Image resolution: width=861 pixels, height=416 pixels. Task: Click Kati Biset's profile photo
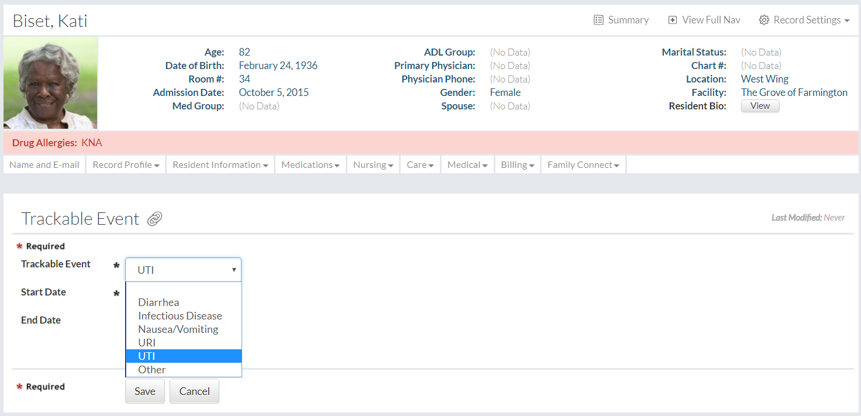(x=50, y=83)
